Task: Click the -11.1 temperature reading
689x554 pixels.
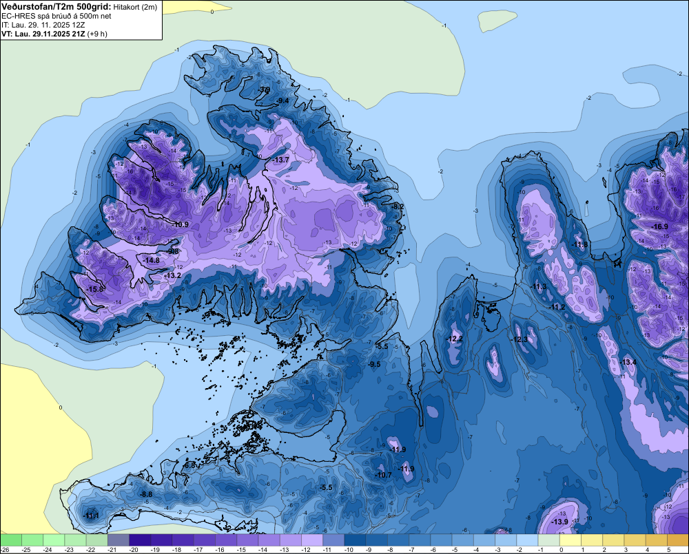Action: pos(91,516)
